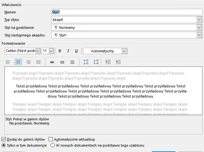The width and height of the screenshot is (204, 152).
Task: Increase paragraph indent
Action: tap(118, 62)
